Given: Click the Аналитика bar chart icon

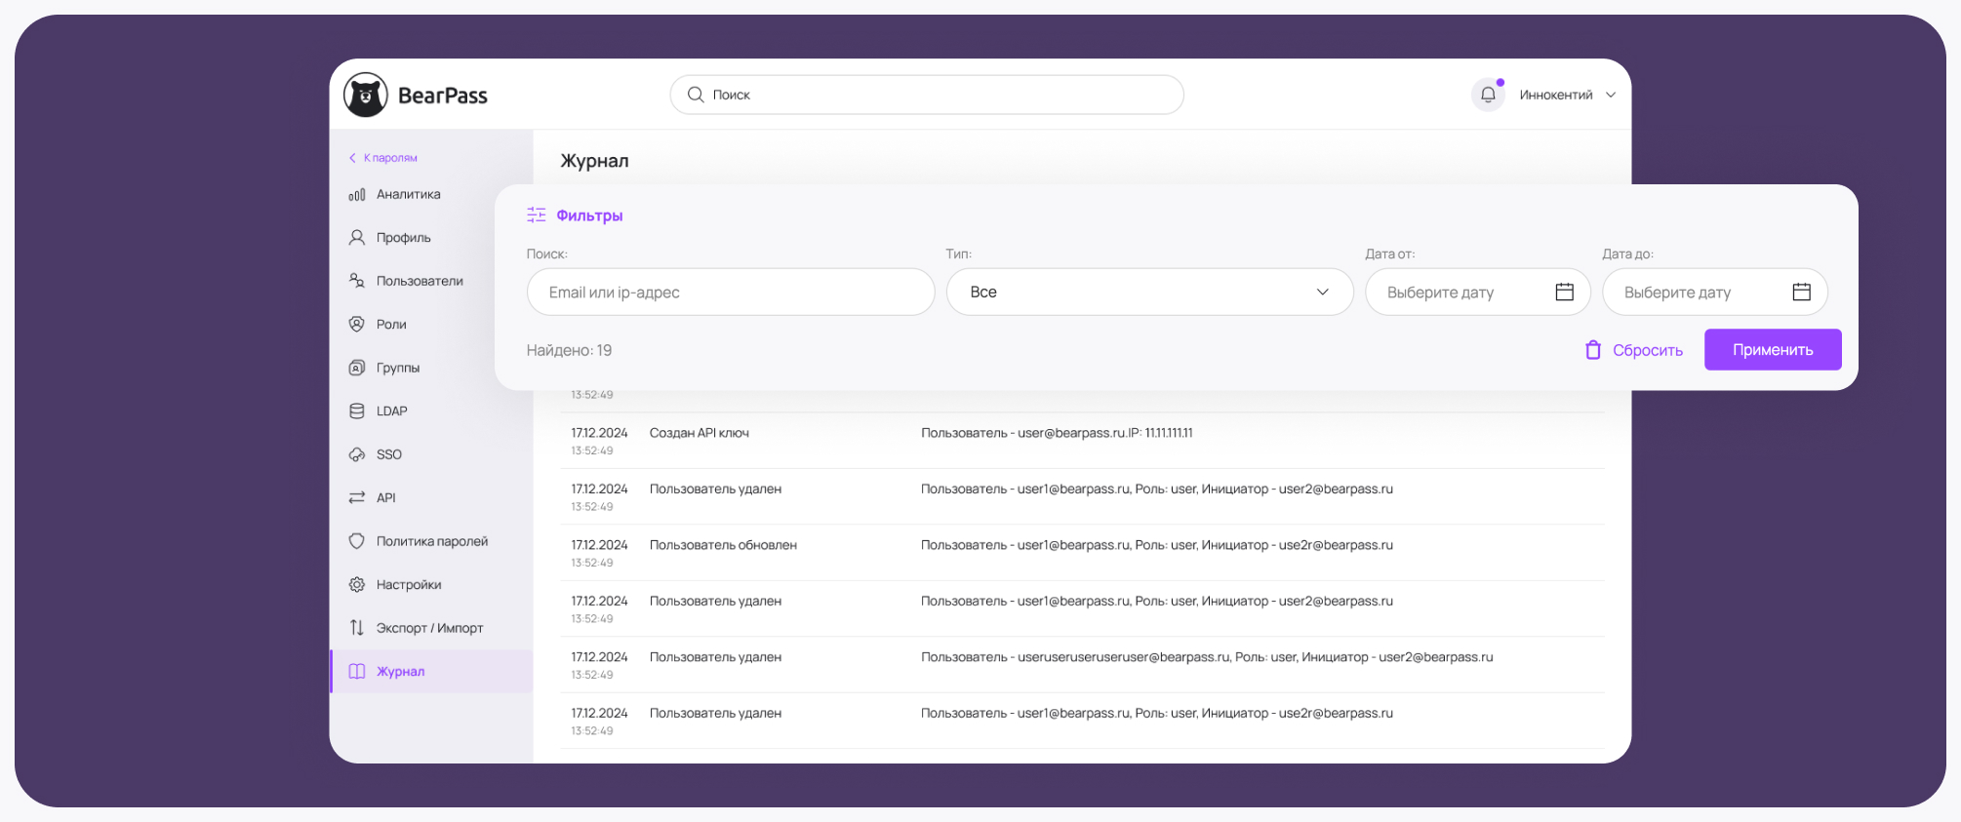Looking at the screenshot, I should [x=357, y=195].
